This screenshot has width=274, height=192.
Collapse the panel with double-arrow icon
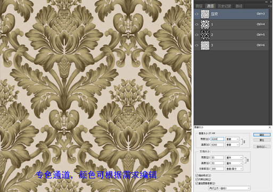click(x=267, y=2)
